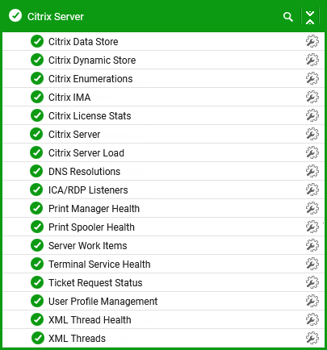This screenshot has height=350, width=327.
Task: Click the Citrix Server header title
Action: pyautogui.click(x=56, y=17)
